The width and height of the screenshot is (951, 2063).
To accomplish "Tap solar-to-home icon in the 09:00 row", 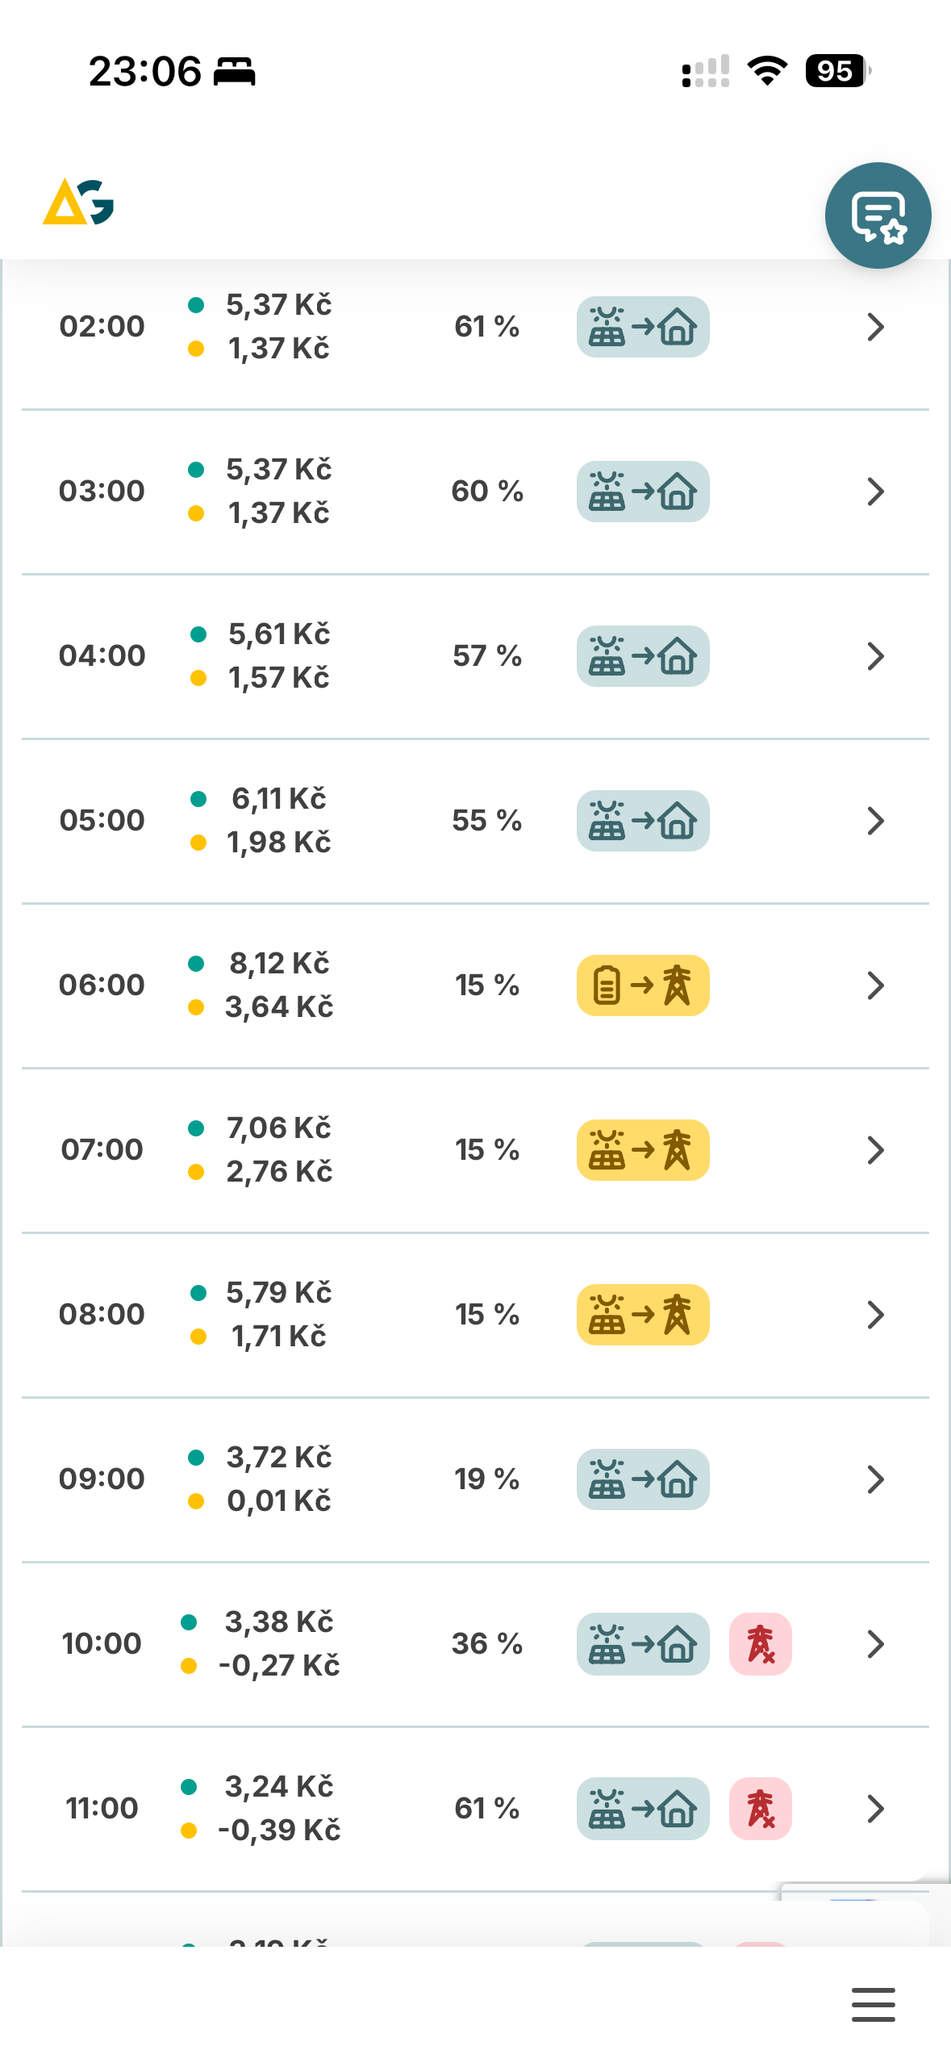I will pos(643,1479).
